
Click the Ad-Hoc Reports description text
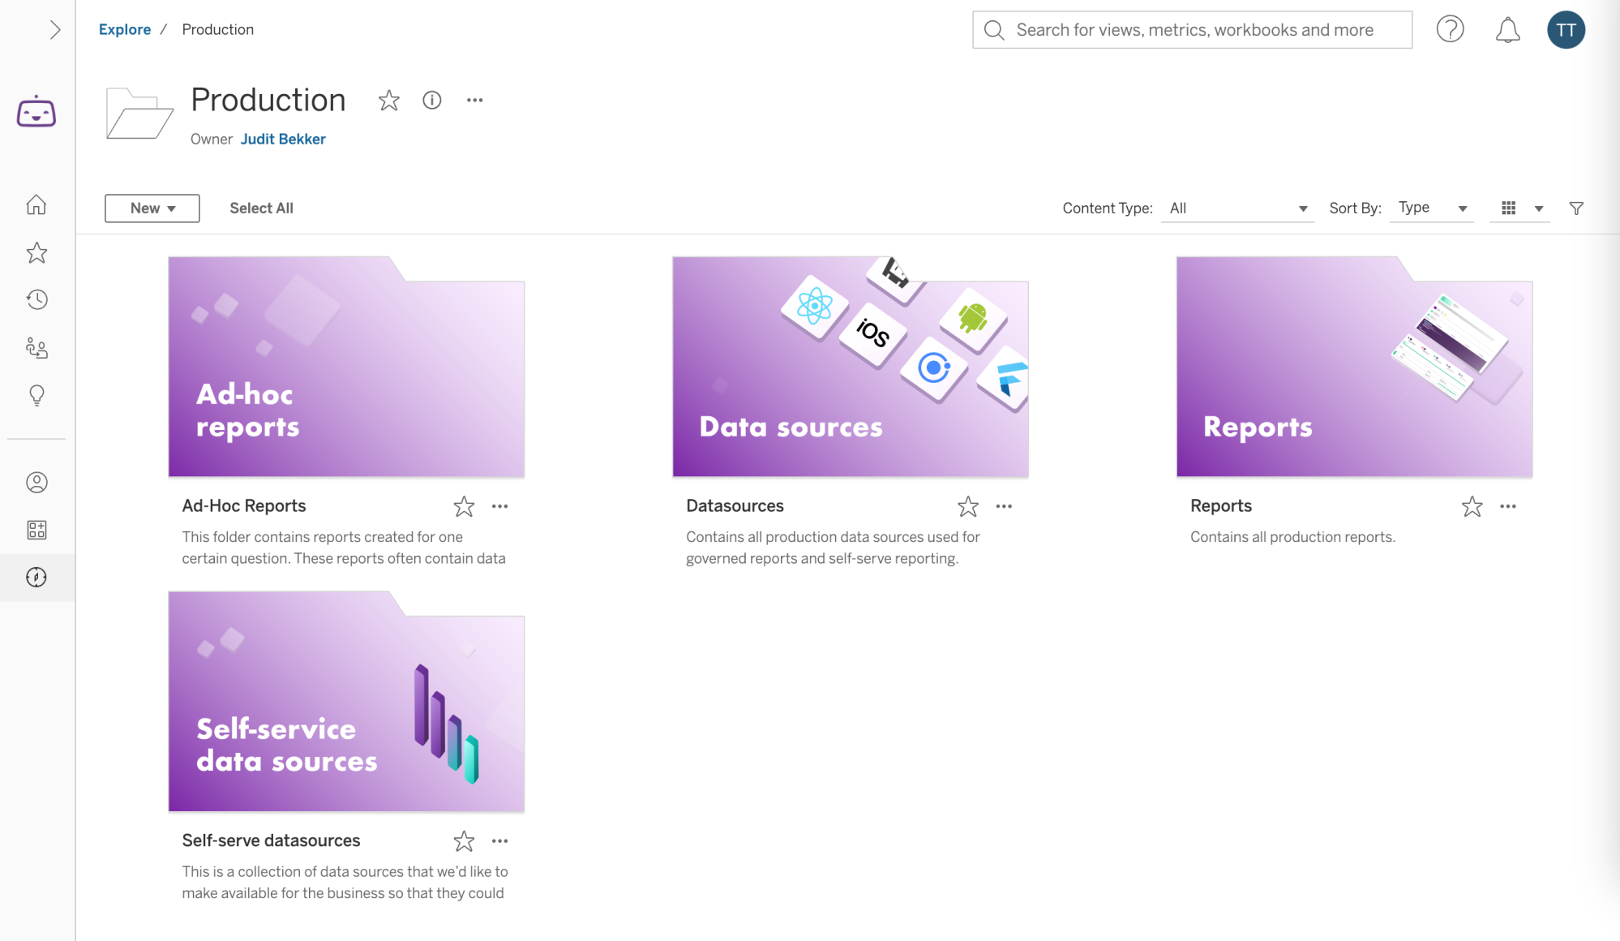(344, 548)
